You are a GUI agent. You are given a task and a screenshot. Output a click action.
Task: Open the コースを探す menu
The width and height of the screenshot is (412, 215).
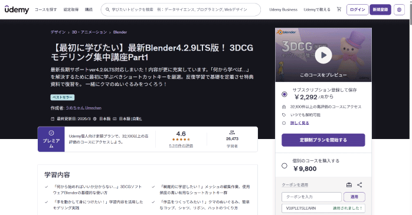pyautogui.click(x=45, y=9)
